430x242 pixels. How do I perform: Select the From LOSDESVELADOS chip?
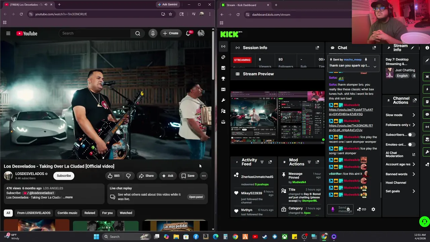click(x=34, y=213)
